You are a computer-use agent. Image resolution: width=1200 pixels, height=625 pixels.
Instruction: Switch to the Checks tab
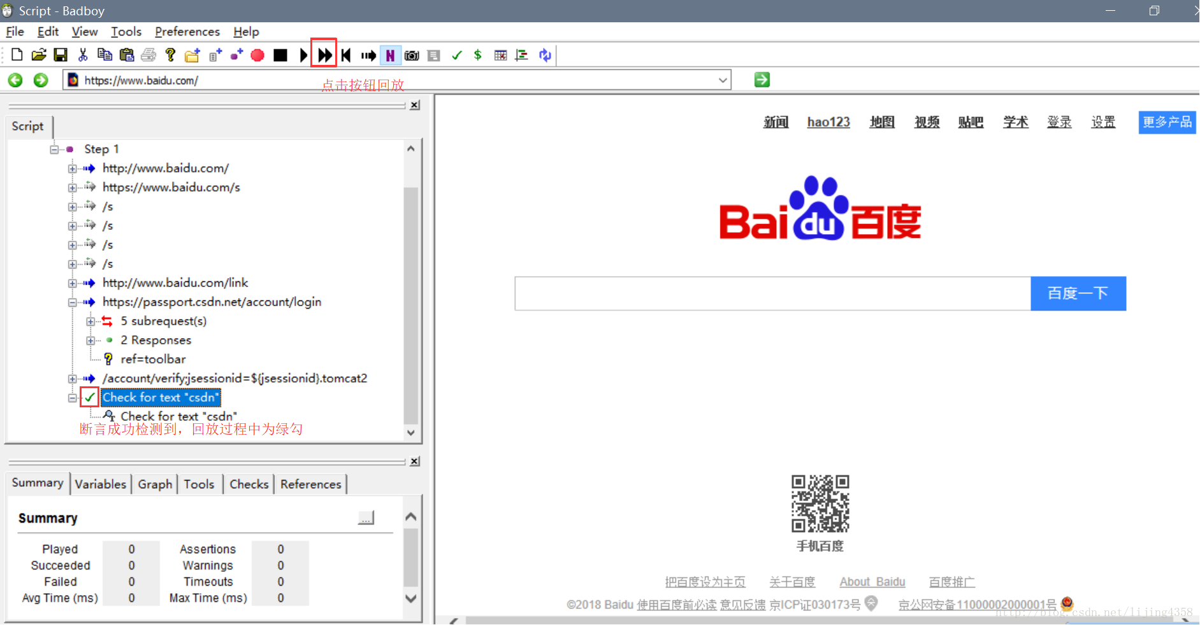coord(249,484)
